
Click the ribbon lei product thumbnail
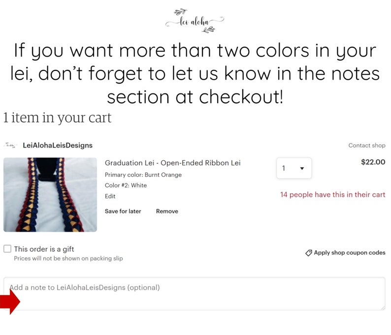(50, 195)
